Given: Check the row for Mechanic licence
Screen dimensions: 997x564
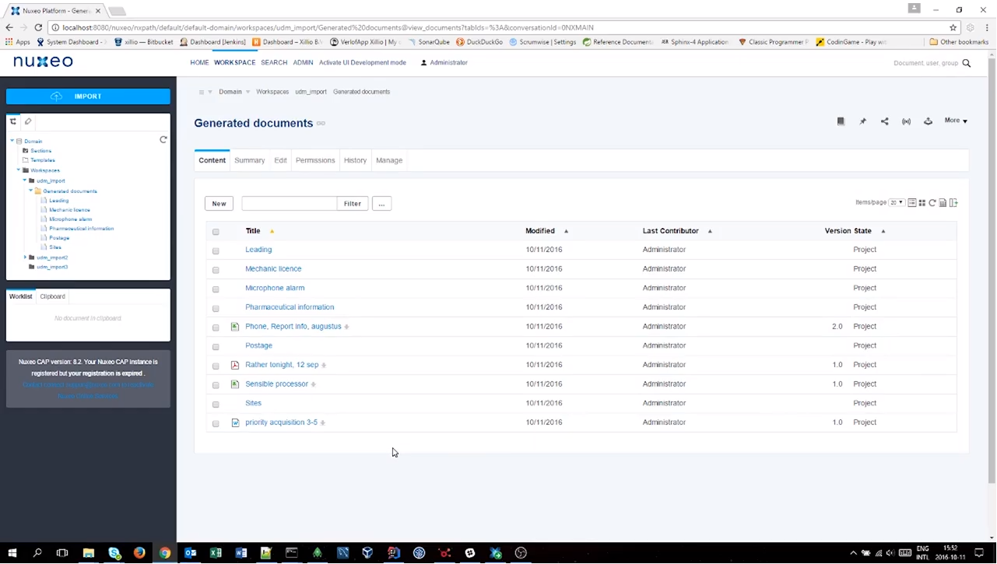Looking at the screenshot, I should (216, 268).
